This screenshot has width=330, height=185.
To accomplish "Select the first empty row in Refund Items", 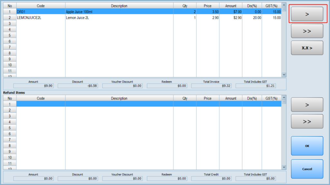I will click(x=119, y=104).
